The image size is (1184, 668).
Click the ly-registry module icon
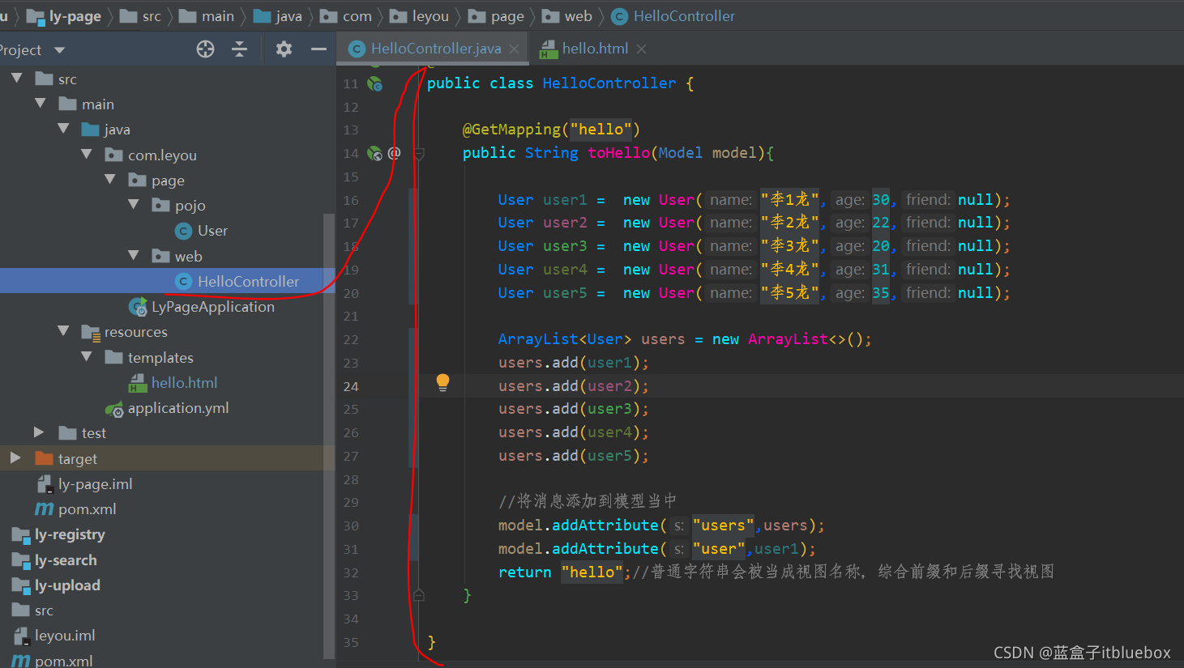pyautogui.click(x=21, y=535)
